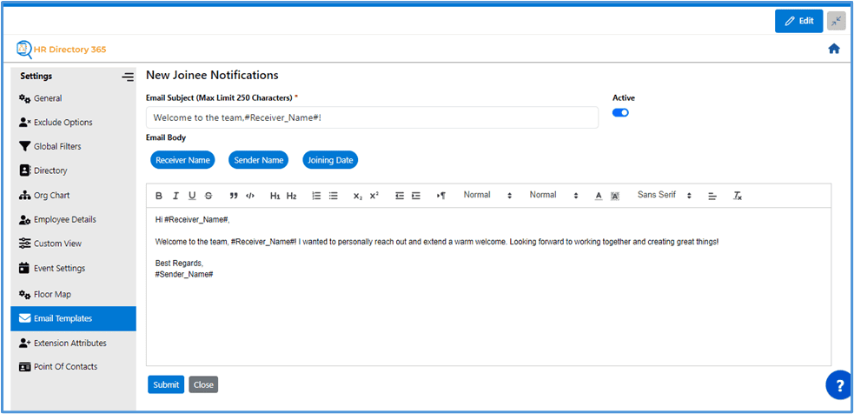Viewport: 854px width, 414px height.
Task: Open the text color picker
Action: click(x=599, y=196)
